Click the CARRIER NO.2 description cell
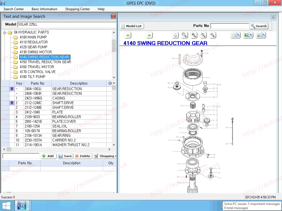 79,140
